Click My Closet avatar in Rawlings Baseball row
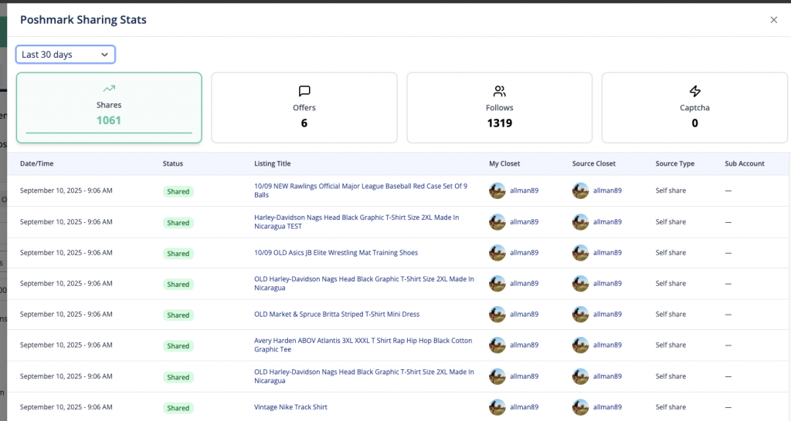This screenshot has width=791, height=421. click(x=497, y=190)
